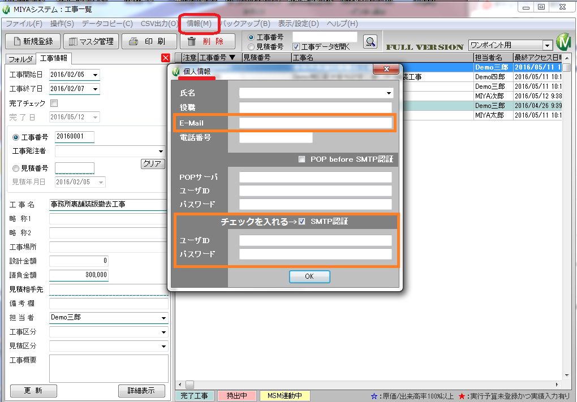Select the 工事番号 search radio button
This screenshot has width=577, height=402.
click(x=251, y=37)
